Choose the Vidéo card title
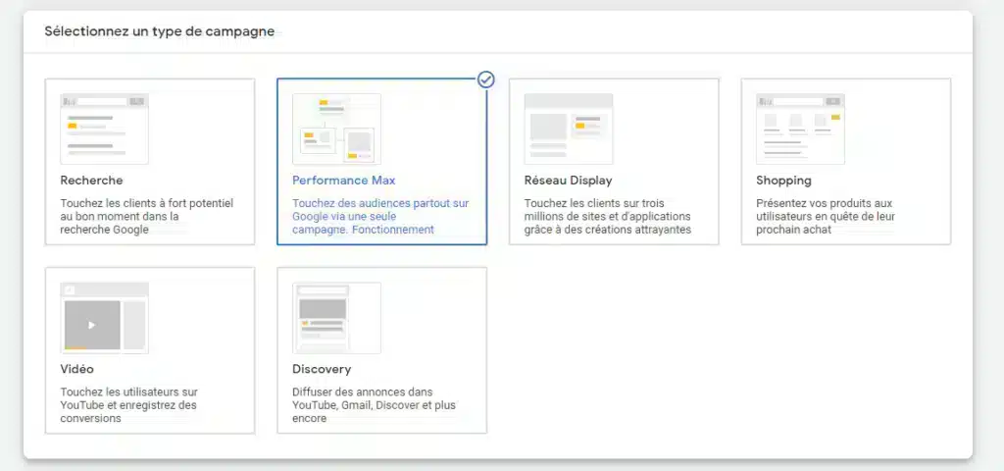The image size is (1004, 471). (x=76, y=369)
